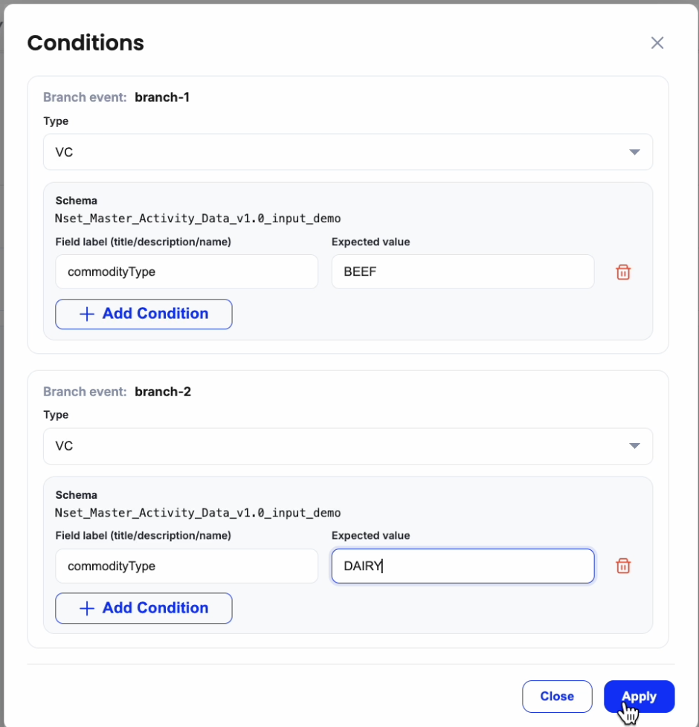Focus the commodityType field label in branch-1
Screen dimensions: 699x727
[x=186, y=272]
